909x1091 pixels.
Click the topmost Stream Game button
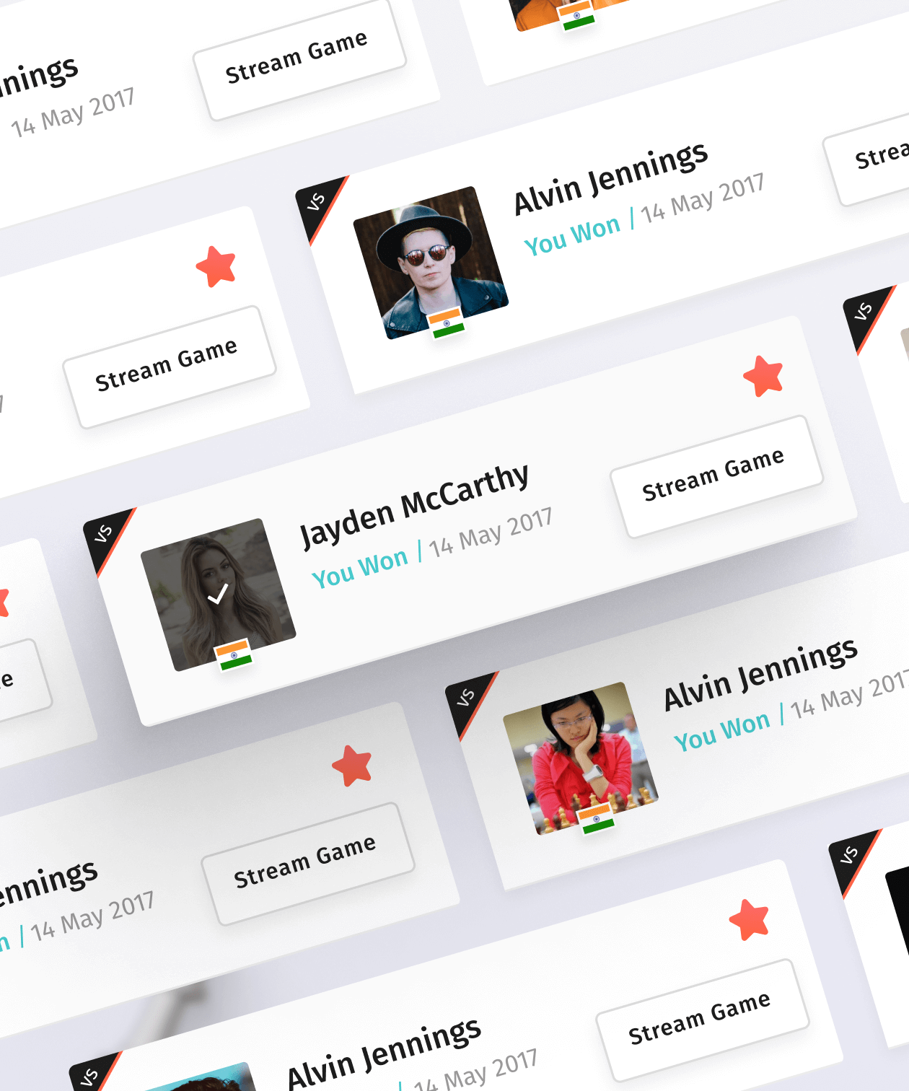click(299, 58)
